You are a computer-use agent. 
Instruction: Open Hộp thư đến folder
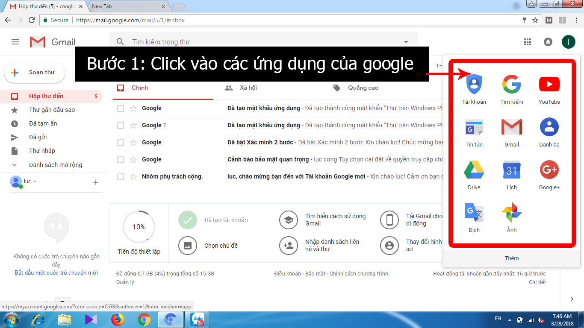(x=51, y=97)
